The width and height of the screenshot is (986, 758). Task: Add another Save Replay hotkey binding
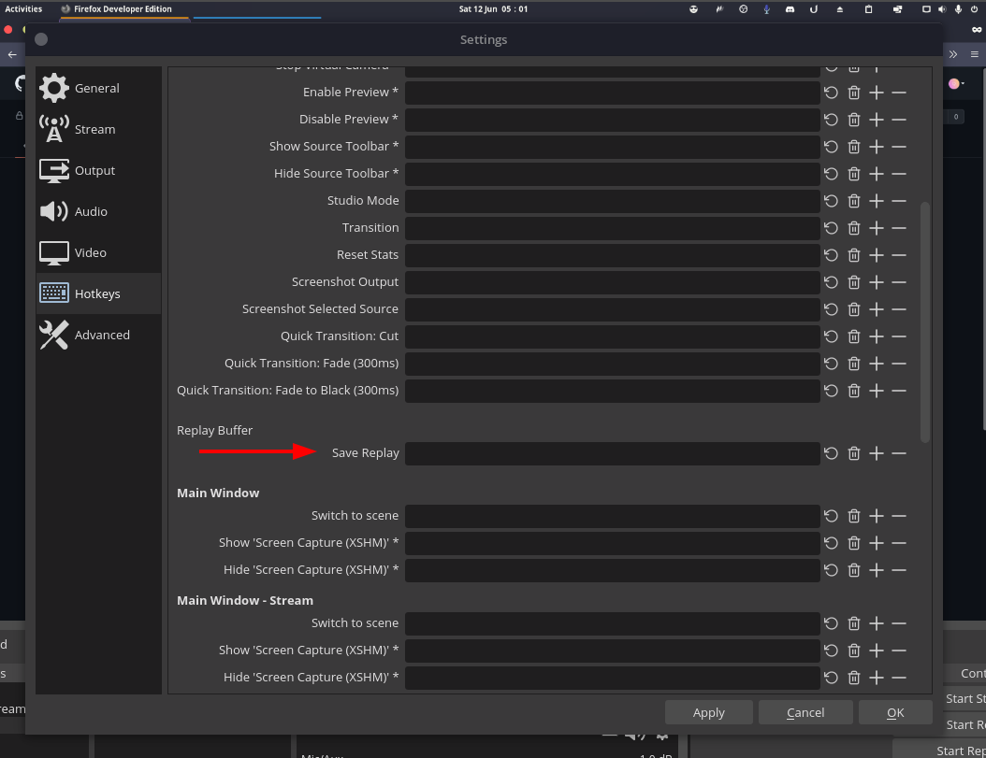pyautogui.click(x=877, y=453)
